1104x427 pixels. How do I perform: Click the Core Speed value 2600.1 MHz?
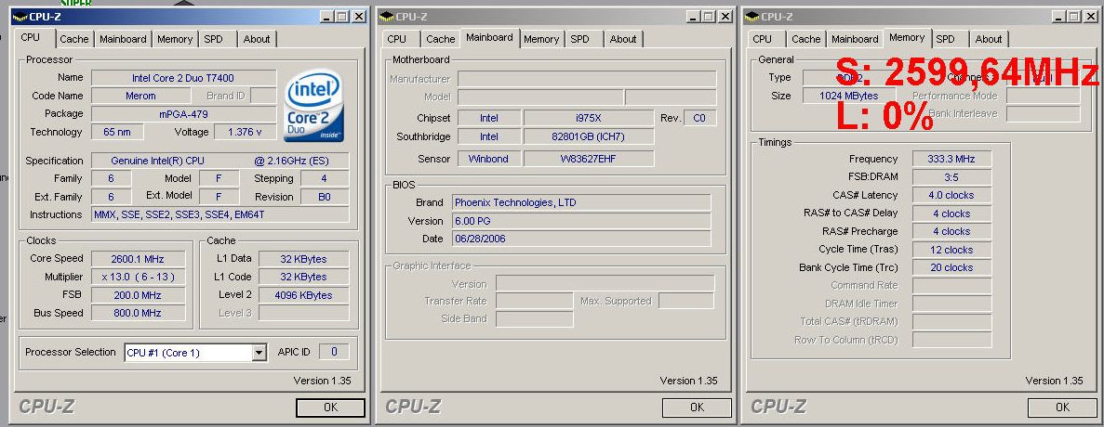(138, 259)
